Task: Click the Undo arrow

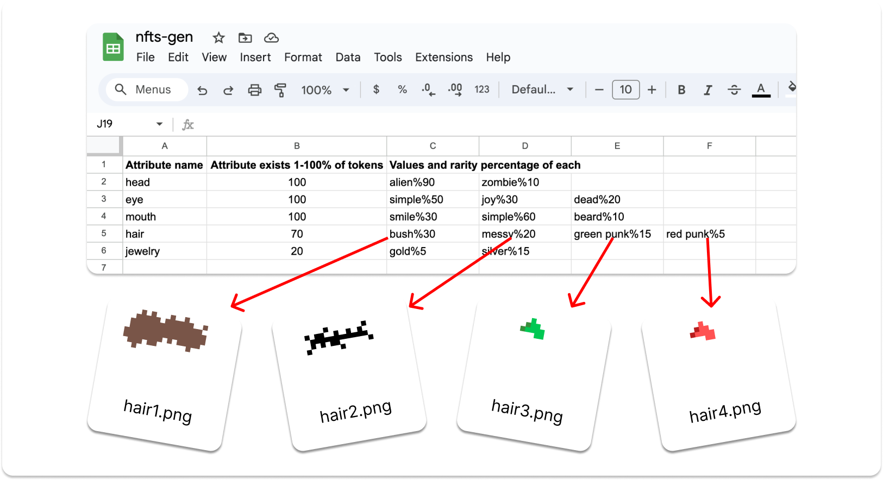Action: coord(202,90)
